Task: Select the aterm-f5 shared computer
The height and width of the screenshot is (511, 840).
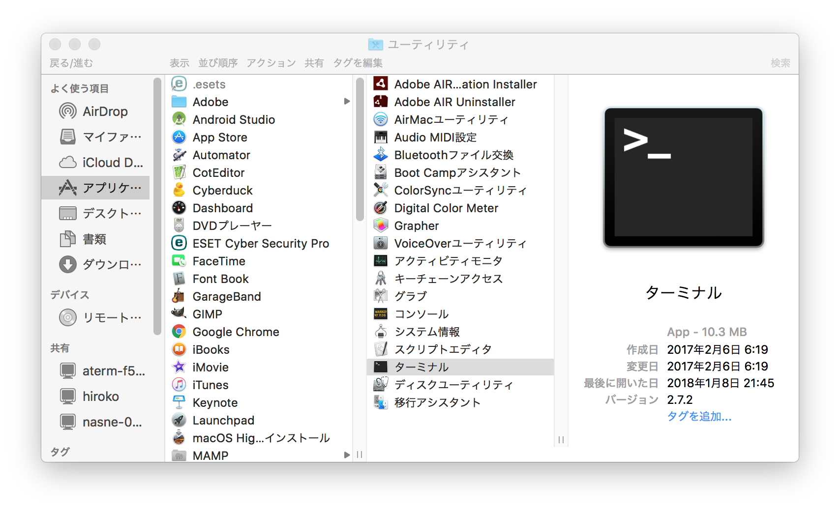Action: pyautogui.click(x=95, y=370)
